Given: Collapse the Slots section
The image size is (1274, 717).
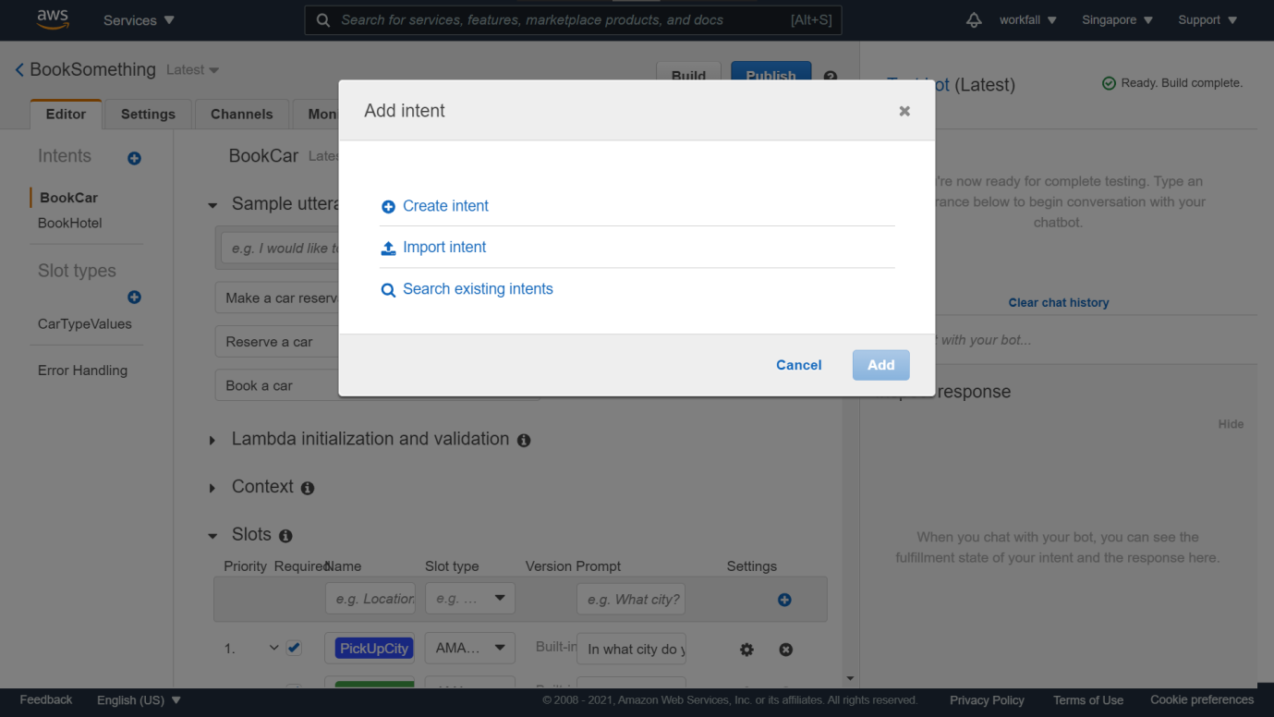Looking at the screenshot, I should pyautogui.click(x=212, y=536).
